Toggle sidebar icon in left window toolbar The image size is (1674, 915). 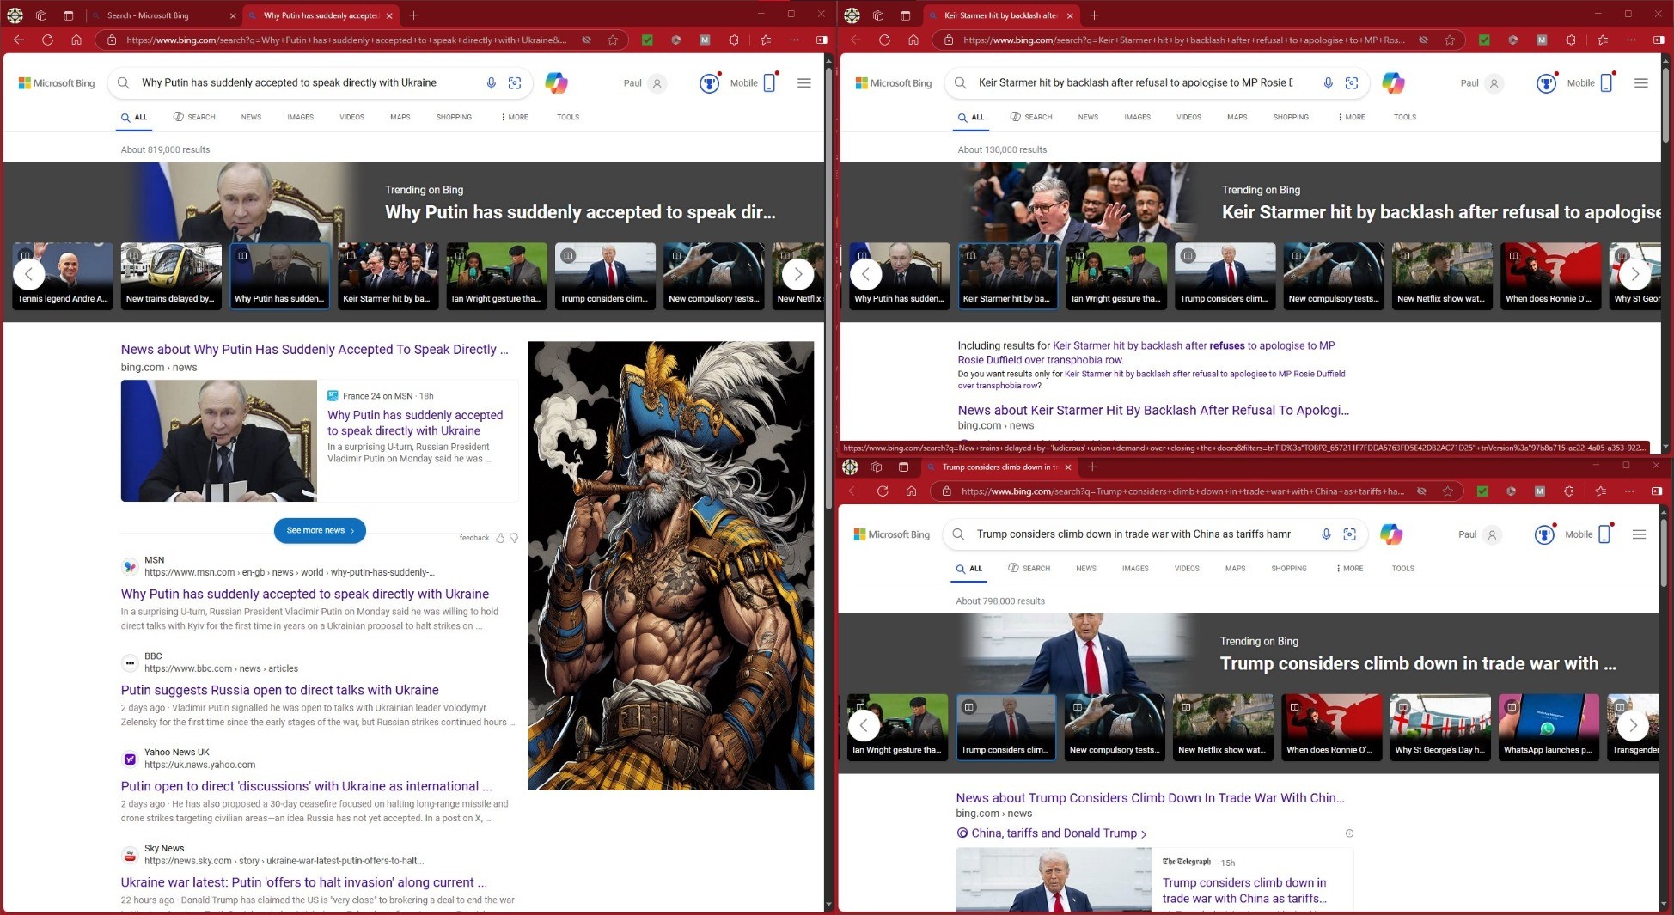coord(822,40)
